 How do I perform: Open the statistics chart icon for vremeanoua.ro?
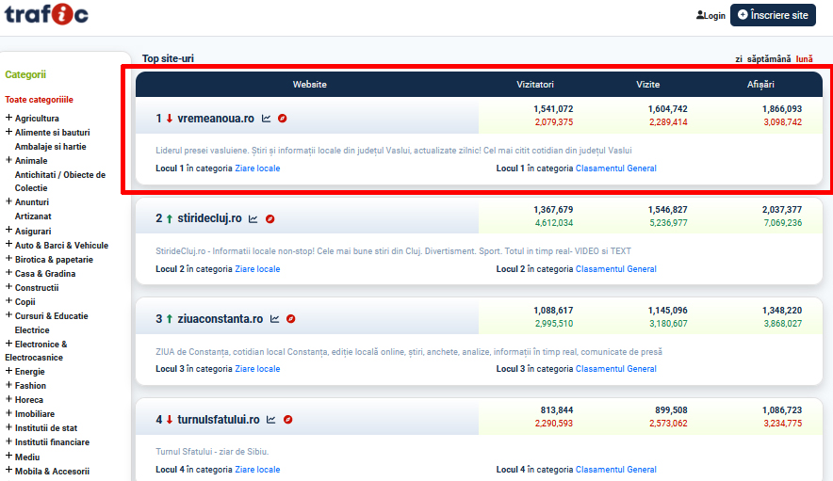coord(266,119)
